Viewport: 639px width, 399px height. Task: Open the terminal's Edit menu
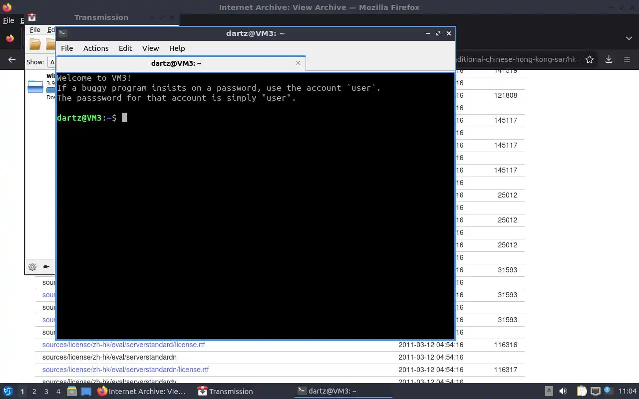[x=125, y=48]
